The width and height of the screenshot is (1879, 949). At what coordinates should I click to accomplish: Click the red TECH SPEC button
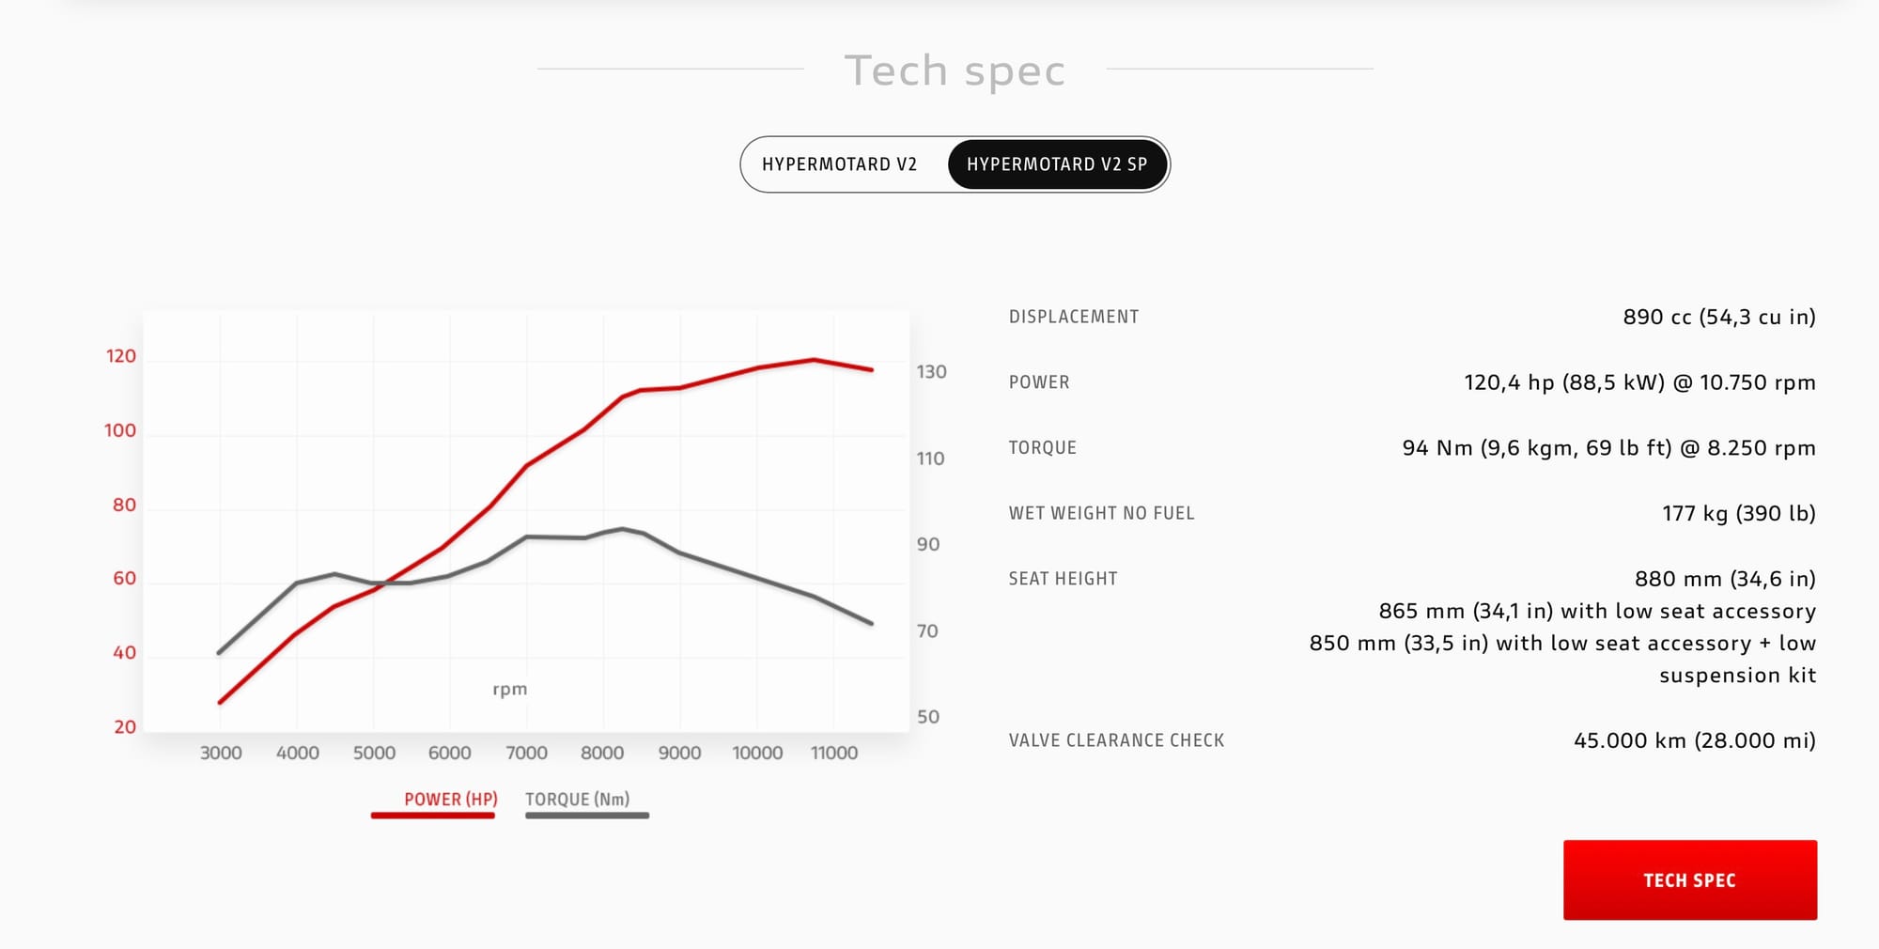point(1689,879)
